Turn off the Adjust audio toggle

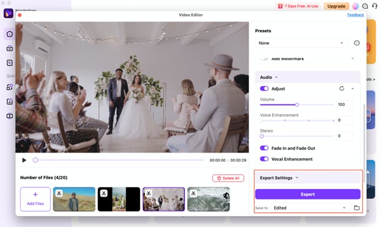[264, 88]
